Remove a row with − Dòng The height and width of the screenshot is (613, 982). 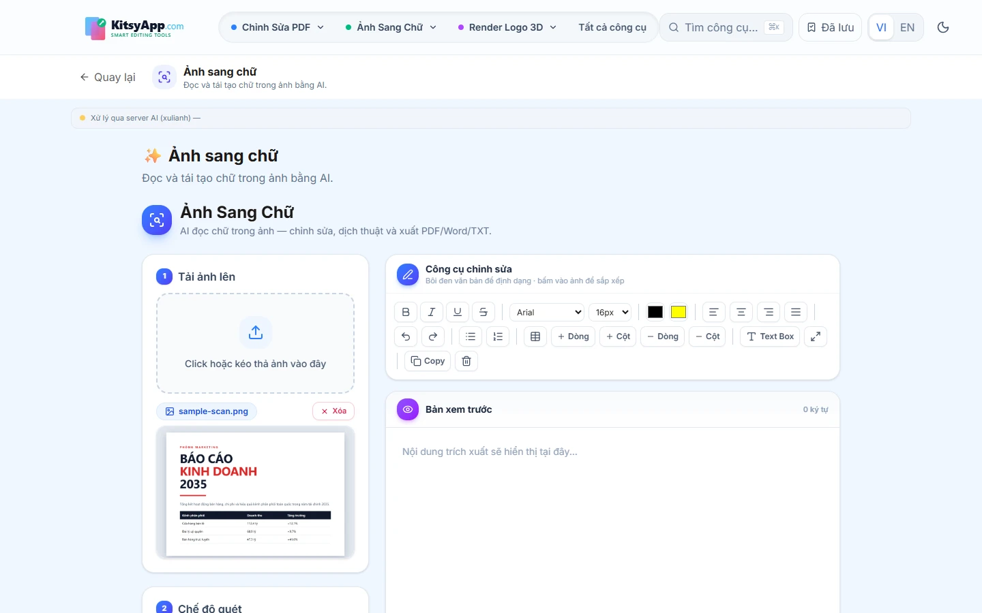tap(663, 336)
